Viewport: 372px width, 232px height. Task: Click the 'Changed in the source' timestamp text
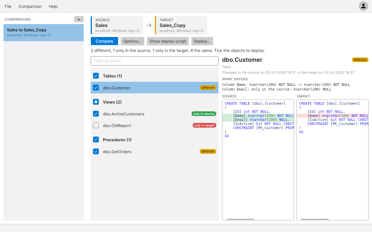pyautogui.click(x=288, y=72)
